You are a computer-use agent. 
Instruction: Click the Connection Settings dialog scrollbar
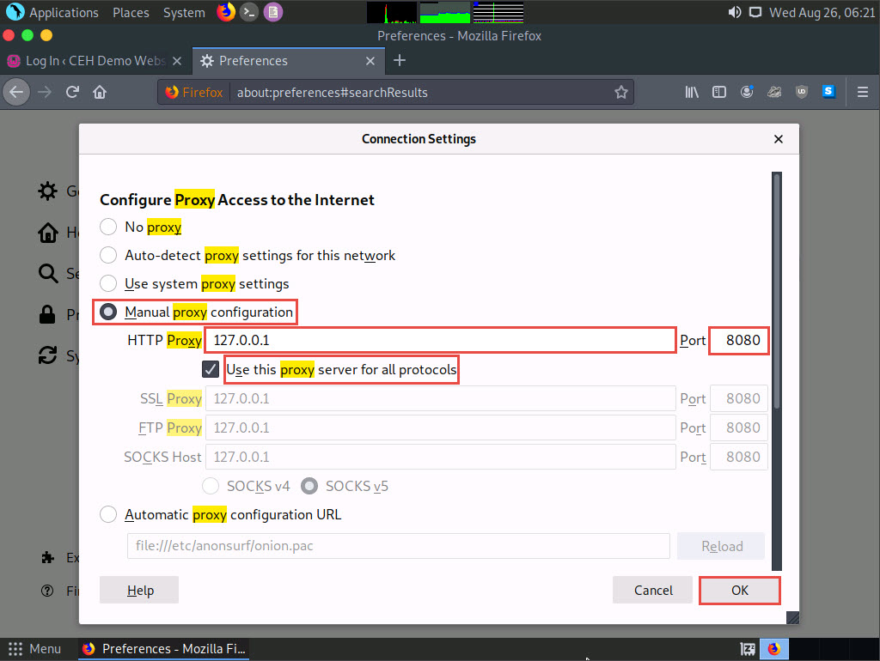[x=777, y=292]
